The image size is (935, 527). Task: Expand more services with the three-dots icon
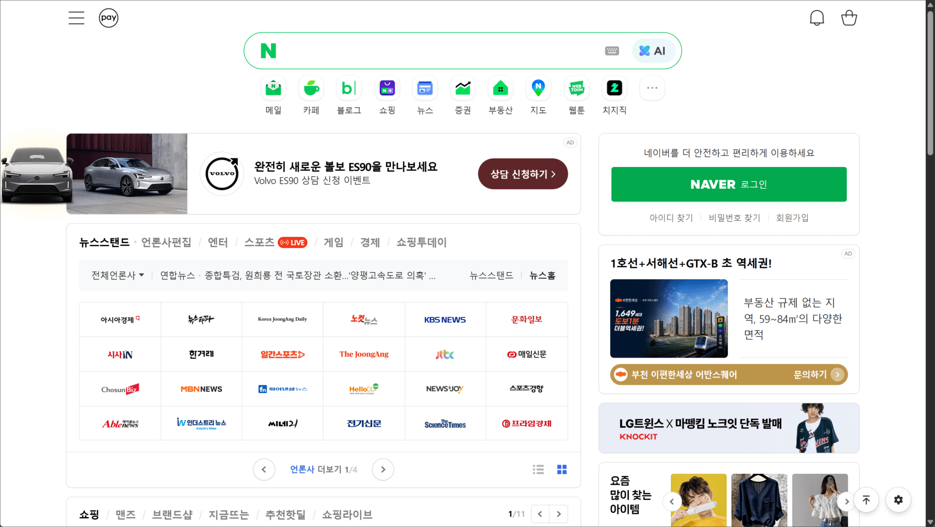pos(652,88)
